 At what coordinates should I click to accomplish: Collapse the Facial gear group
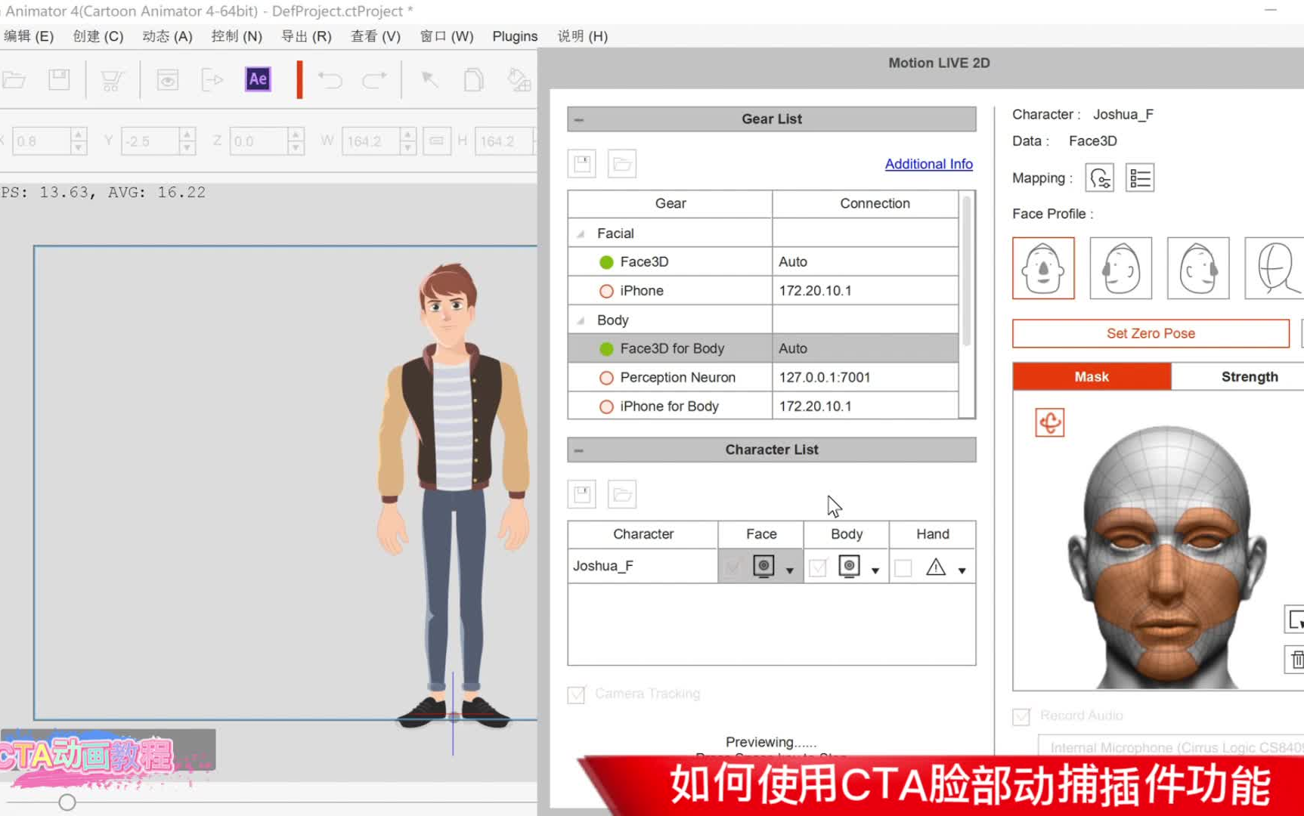[x=581, y=234]
